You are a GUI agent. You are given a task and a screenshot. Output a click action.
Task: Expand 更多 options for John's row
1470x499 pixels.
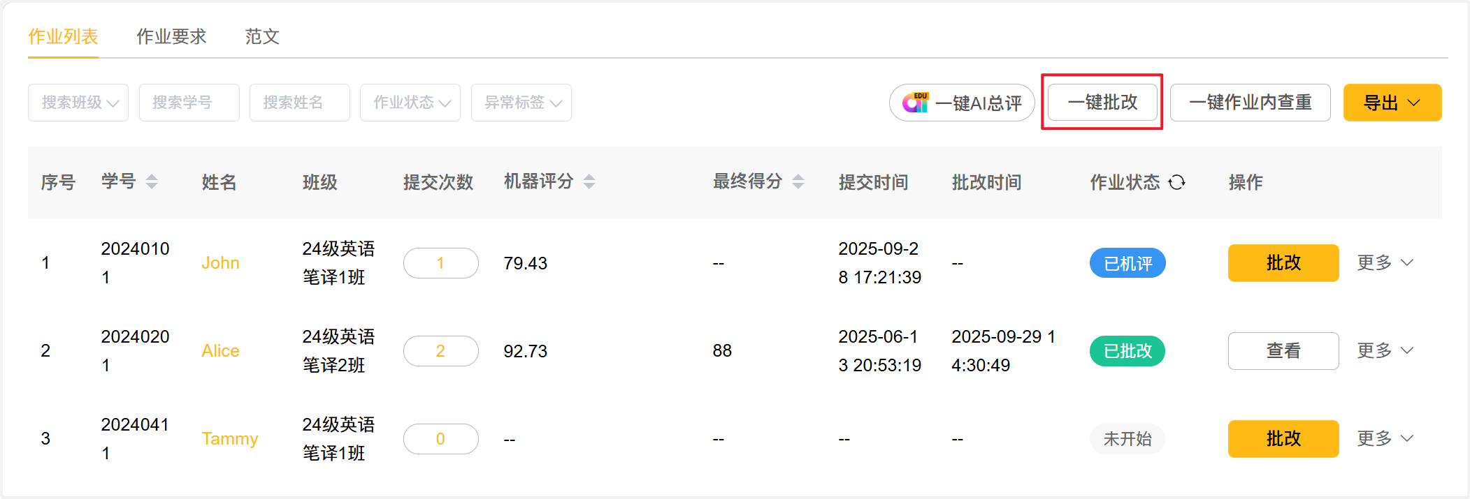pos(1385,262)
